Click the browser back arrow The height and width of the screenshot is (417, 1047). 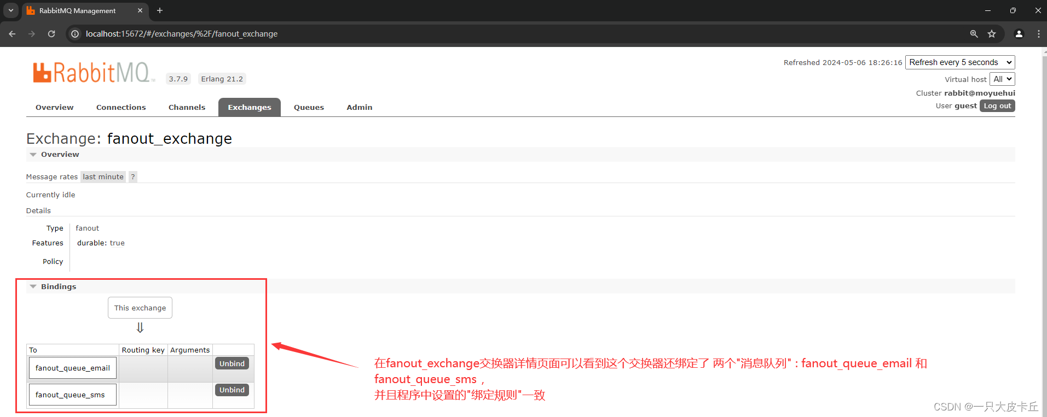12,34
